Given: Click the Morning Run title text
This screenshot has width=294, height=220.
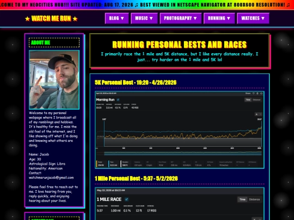Looking at the screenshot, I should (105, 100).
